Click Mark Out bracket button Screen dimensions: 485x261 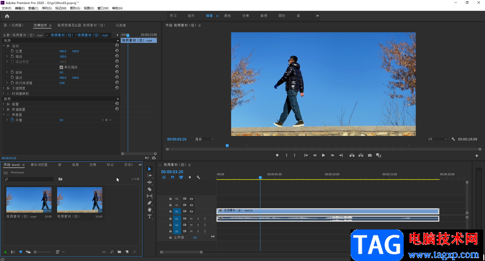click(295, 155)
